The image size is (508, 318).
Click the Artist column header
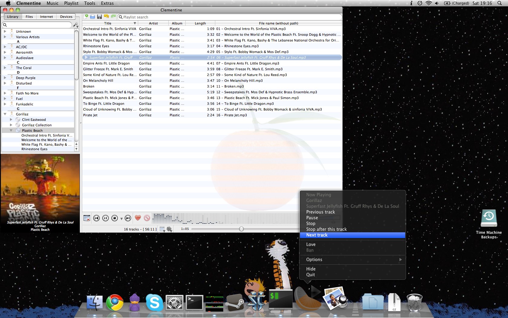(153, 23)
